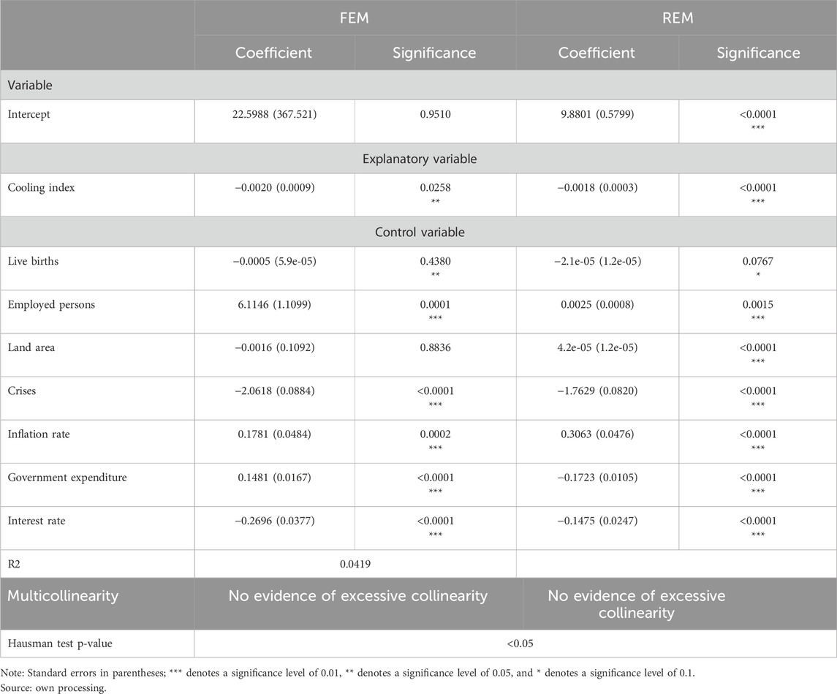Select REM intercept coefficient 9.8801 (0.5799)

coord(597,114)
